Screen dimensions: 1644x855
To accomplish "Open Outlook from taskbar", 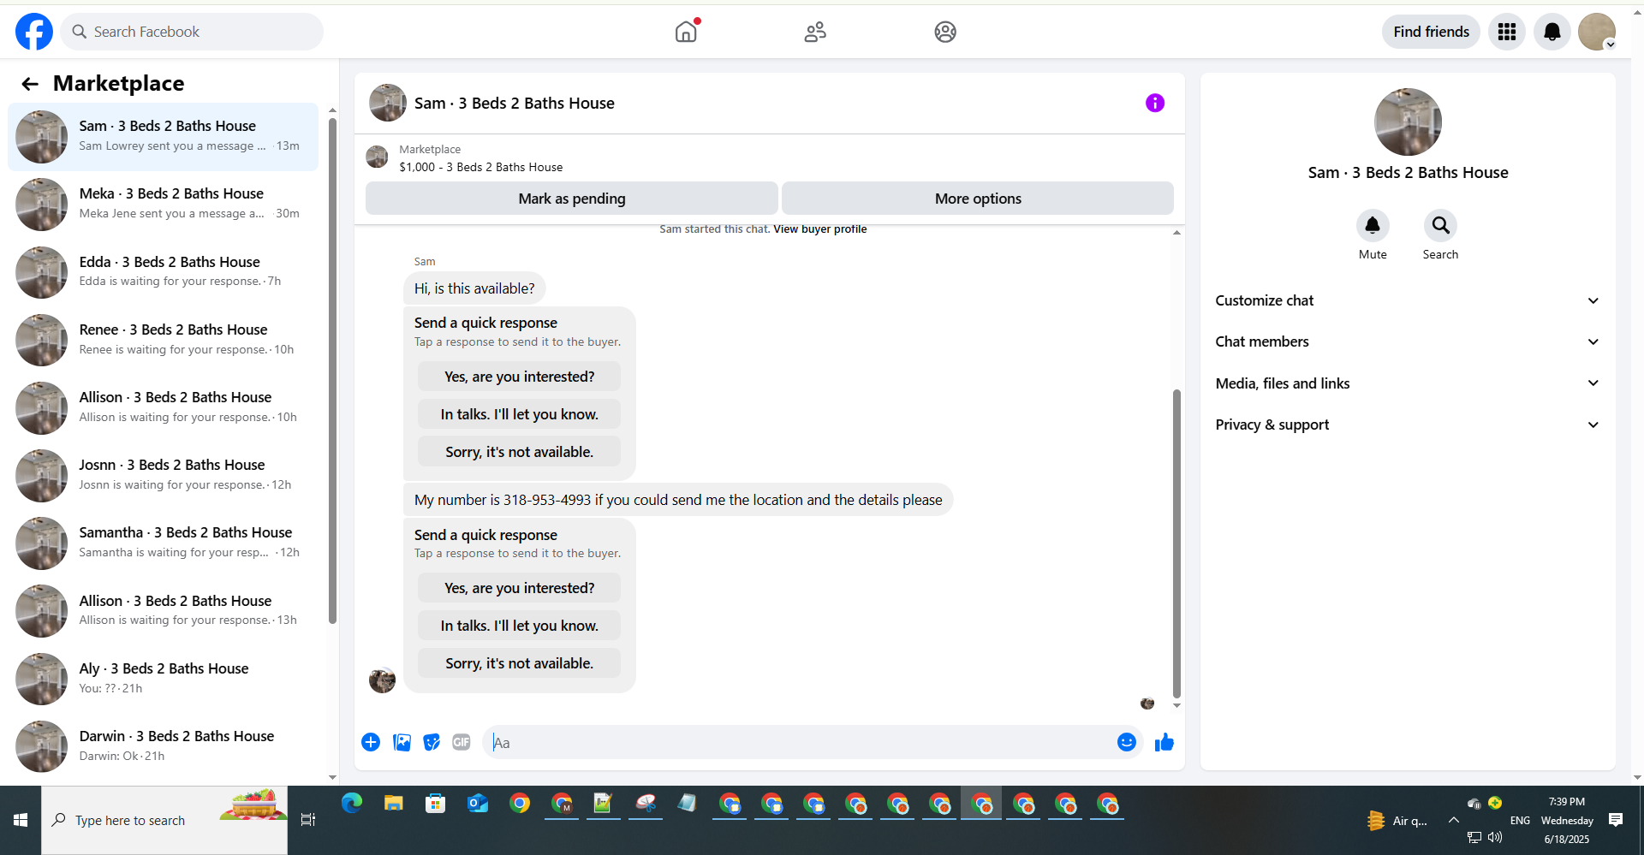I will 477,804.
